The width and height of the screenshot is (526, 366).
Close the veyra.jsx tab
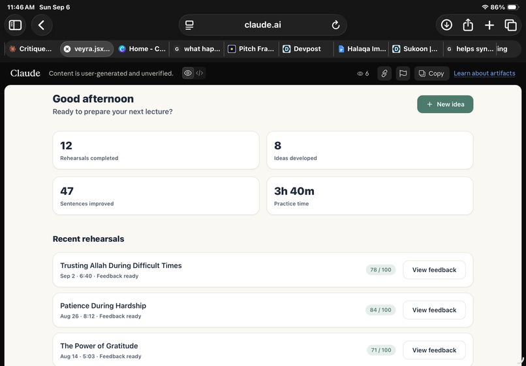67,49
